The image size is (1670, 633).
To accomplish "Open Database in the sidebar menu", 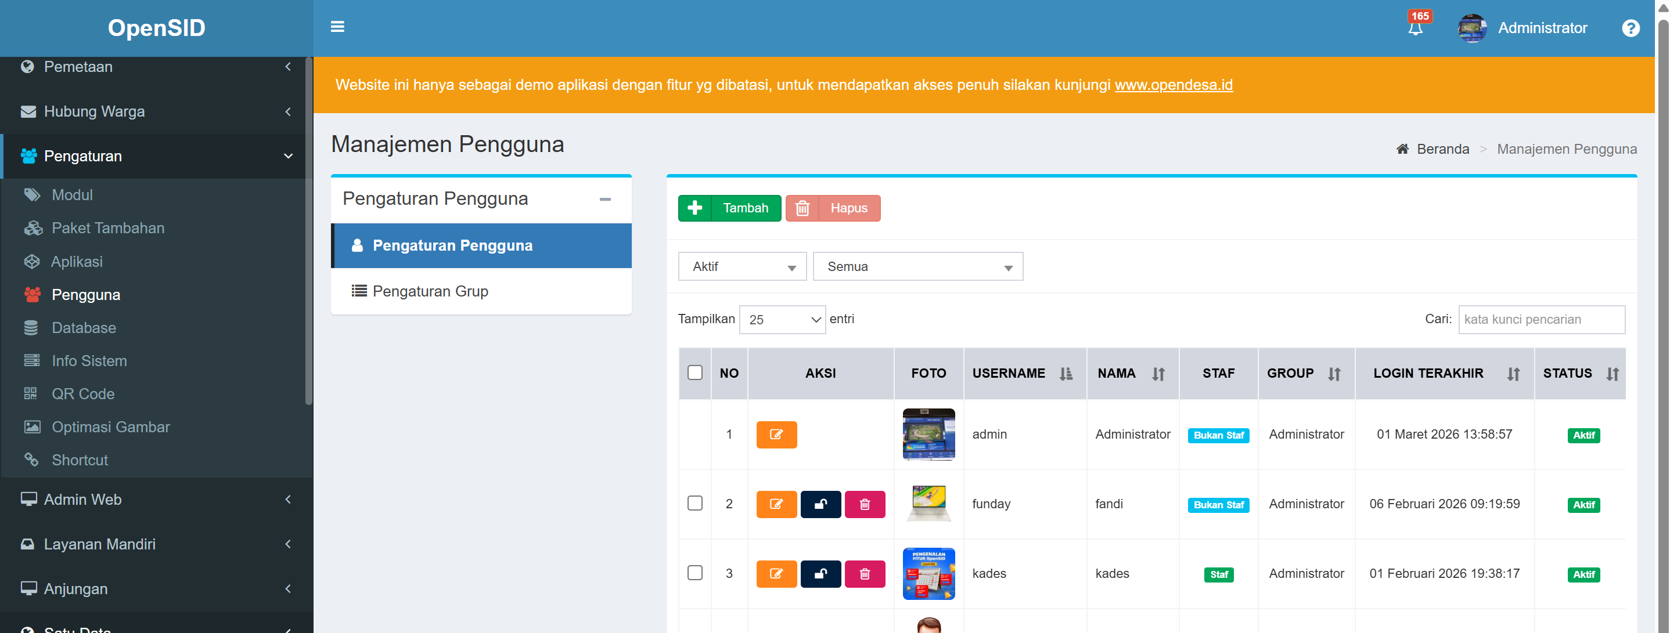I will click(84, 328).
